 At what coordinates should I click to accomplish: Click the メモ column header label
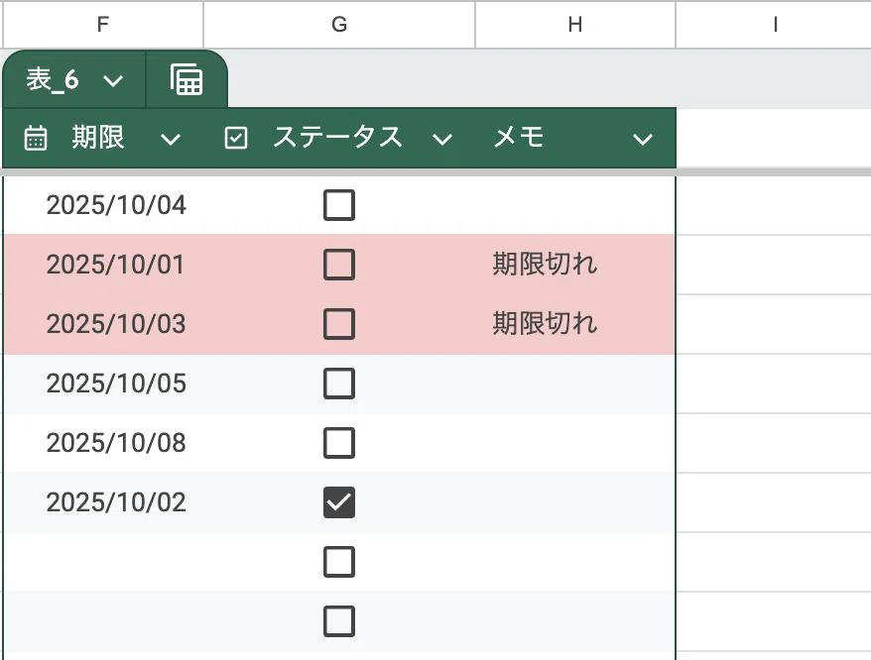(519, 137)
